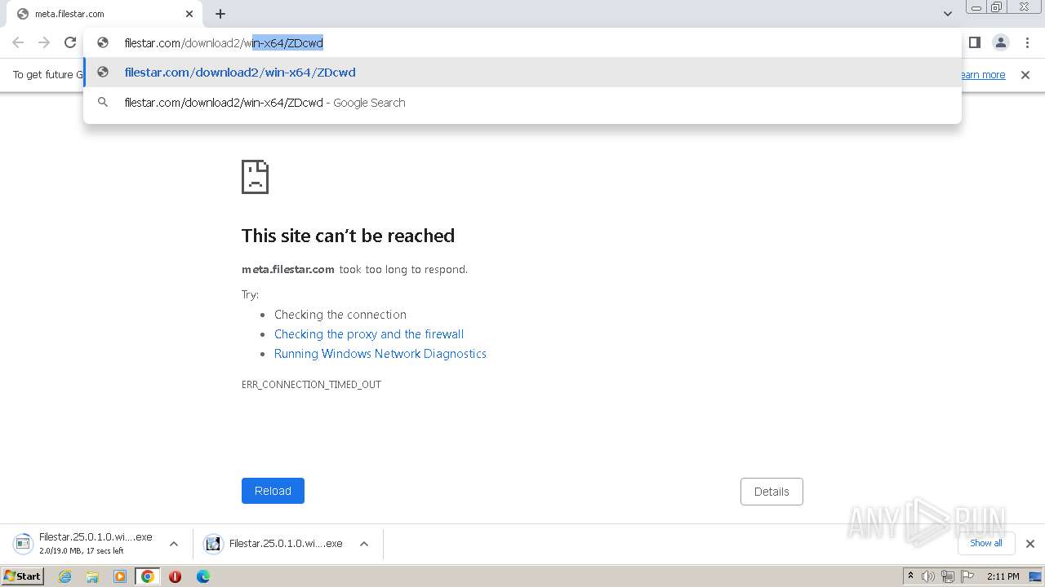Screen dimensions: 1045x587
Task: Click the browser forward arrow
Action: coord(44,42)
